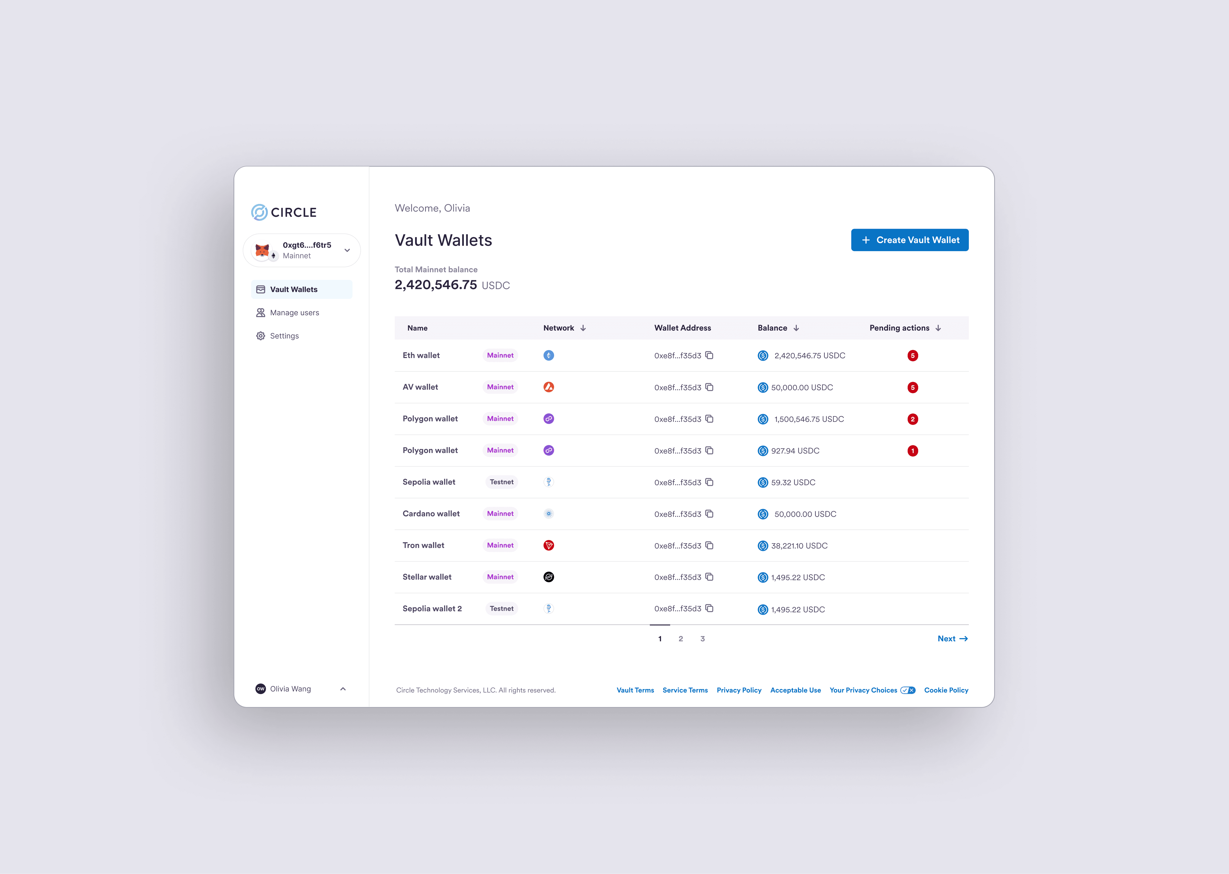Open Eth wallet's 5 pending actions badge
The width and height of the screenshot is (1229, 874).
(912, 356)
